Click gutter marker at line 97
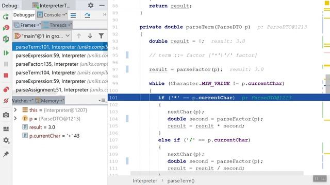The height and width of the screenshot is (185, 330). coord(127,69)
